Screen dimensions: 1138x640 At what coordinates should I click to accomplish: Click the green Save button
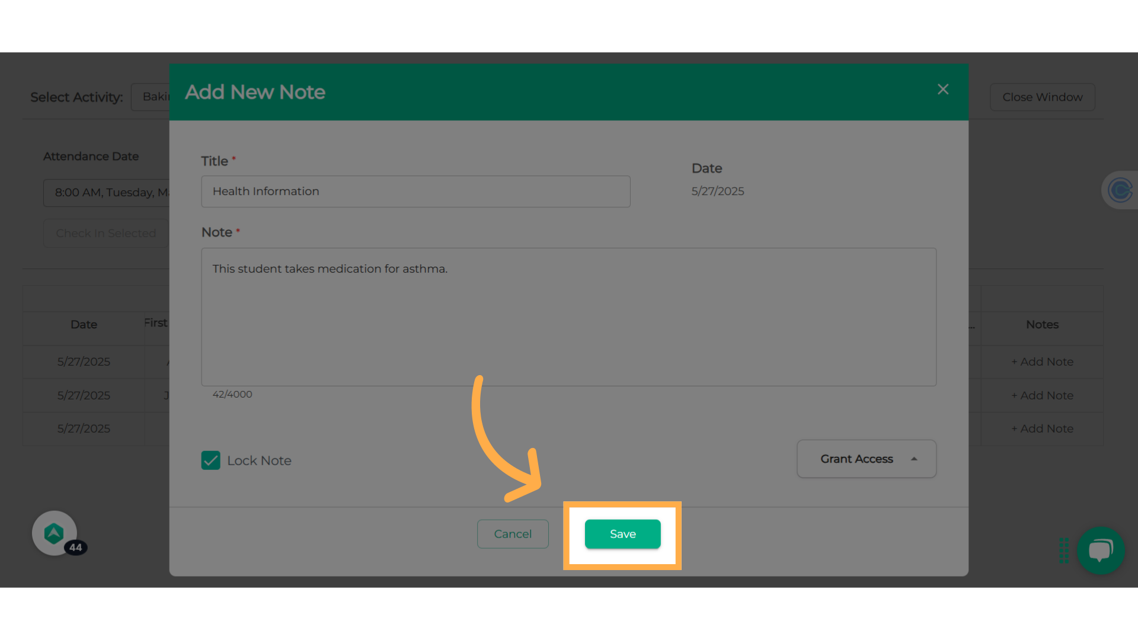pyautogui.click(x=622, y=534)
